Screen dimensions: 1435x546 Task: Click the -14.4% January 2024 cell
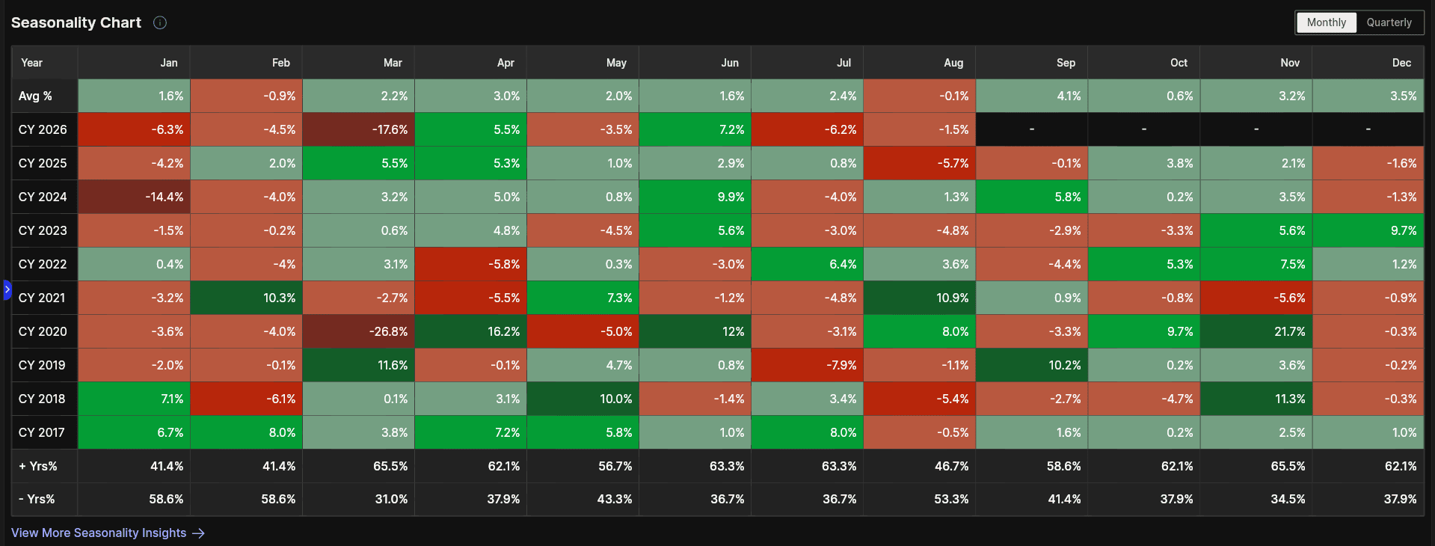(135, 197)
